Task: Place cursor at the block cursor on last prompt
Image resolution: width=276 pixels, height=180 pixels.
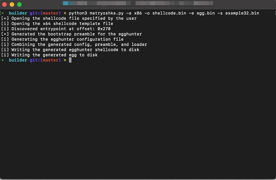Action: 70,60
